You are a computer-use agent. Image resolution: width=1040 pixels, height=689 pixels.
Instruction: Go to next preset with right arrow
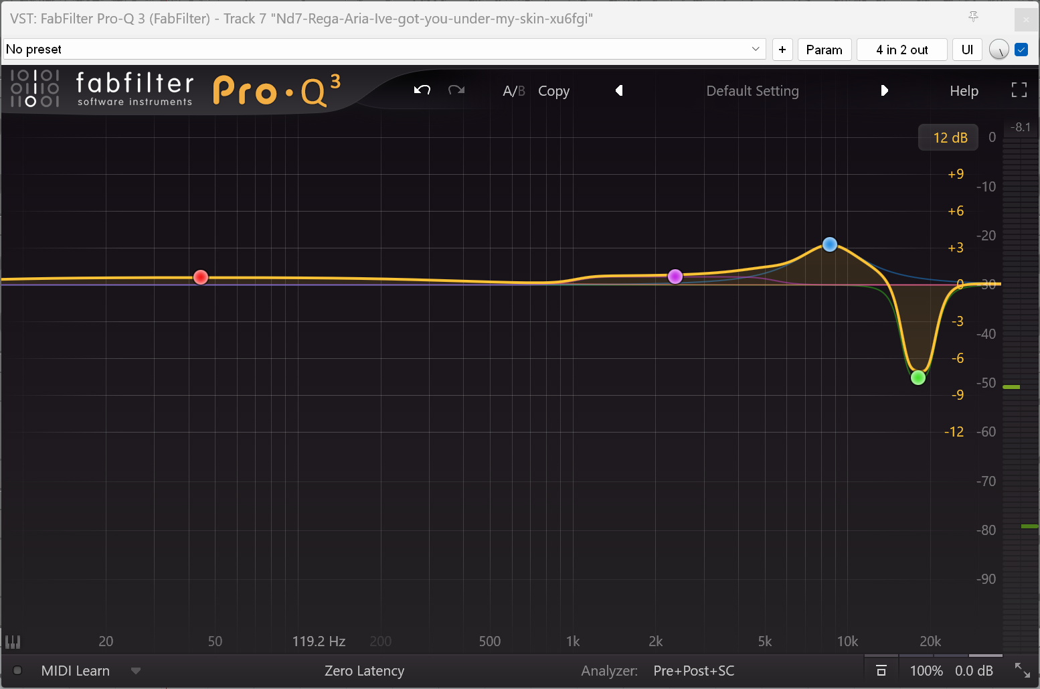884,90
